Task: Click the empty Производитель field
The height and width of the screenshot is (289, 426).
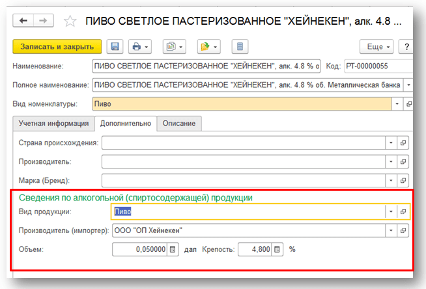Action: pos(244,161)
